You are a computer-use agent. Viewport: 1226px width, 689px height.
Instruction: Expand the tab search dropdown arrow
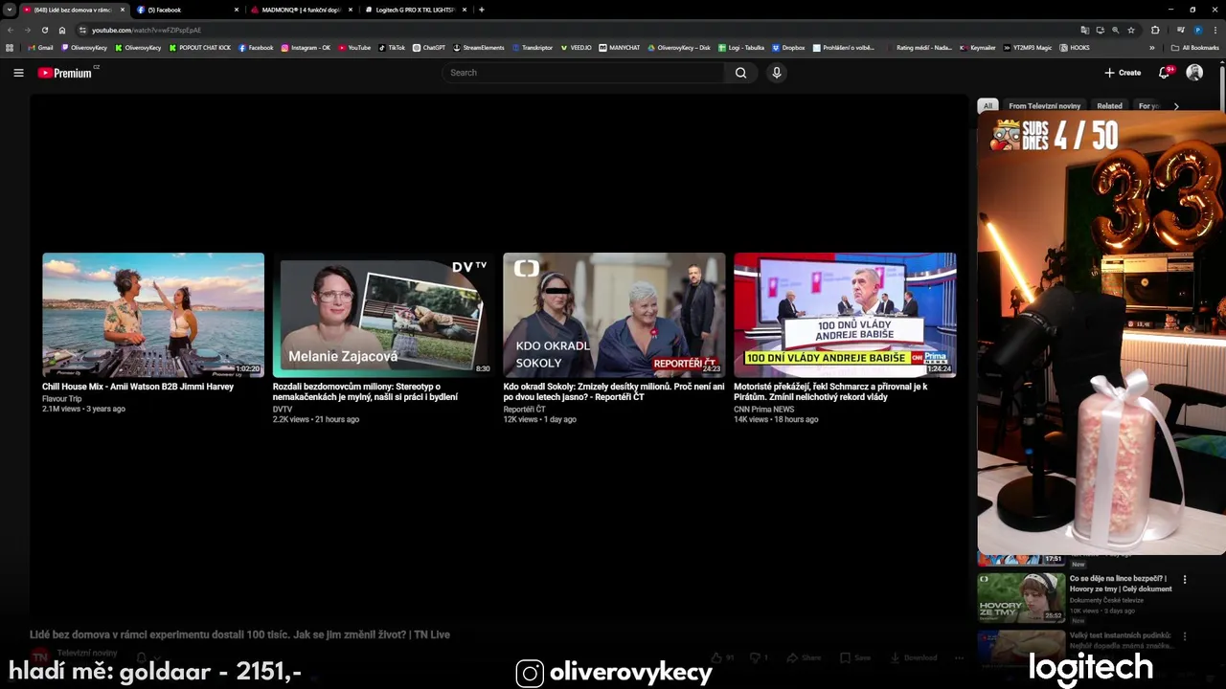(x=10, y=10)
